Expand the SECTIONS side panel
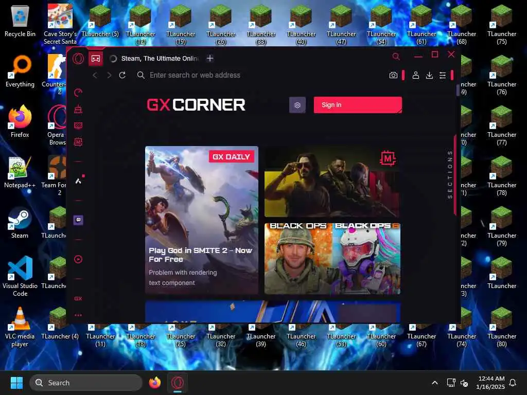Image resolution: width=527 pixels, height=395 pixels. click(450, 175)
